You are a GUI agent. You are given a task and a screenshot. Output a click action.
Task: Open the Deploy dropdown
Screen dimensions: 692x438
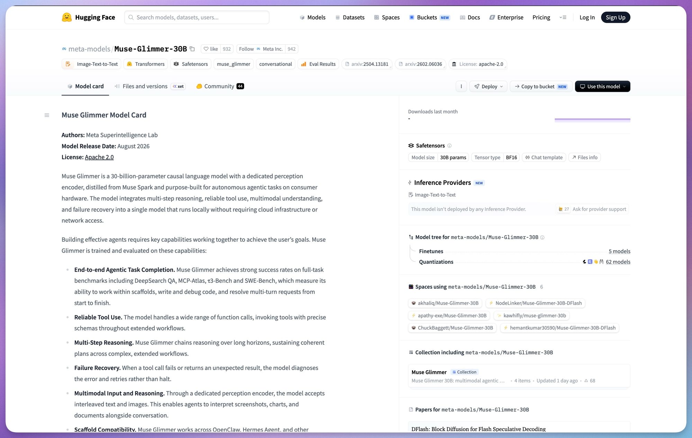point(488,86)
